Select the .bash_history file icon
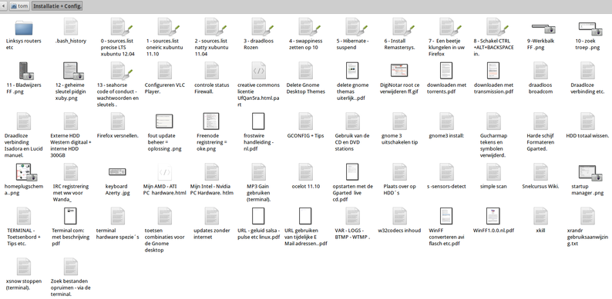Viewport: 612px width, 299px height. (x=71, y=27)
